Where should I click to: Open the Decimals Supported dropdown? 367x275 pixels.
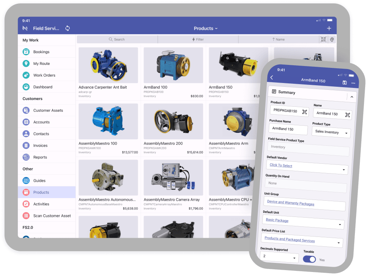point(279,257)
